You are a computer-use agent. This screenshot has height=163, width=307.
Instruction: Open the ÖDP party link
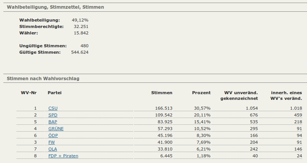point(53,135)
